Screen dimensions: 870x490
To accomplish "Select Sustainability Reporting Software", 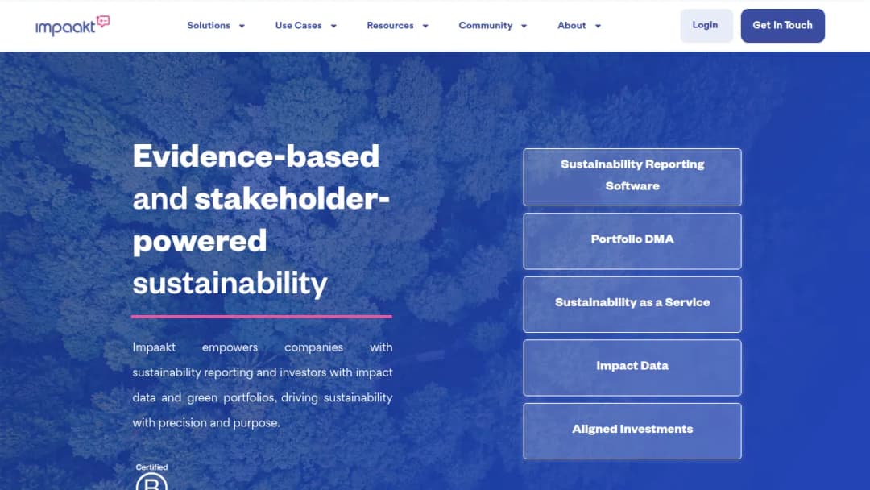I will point(632,177).
